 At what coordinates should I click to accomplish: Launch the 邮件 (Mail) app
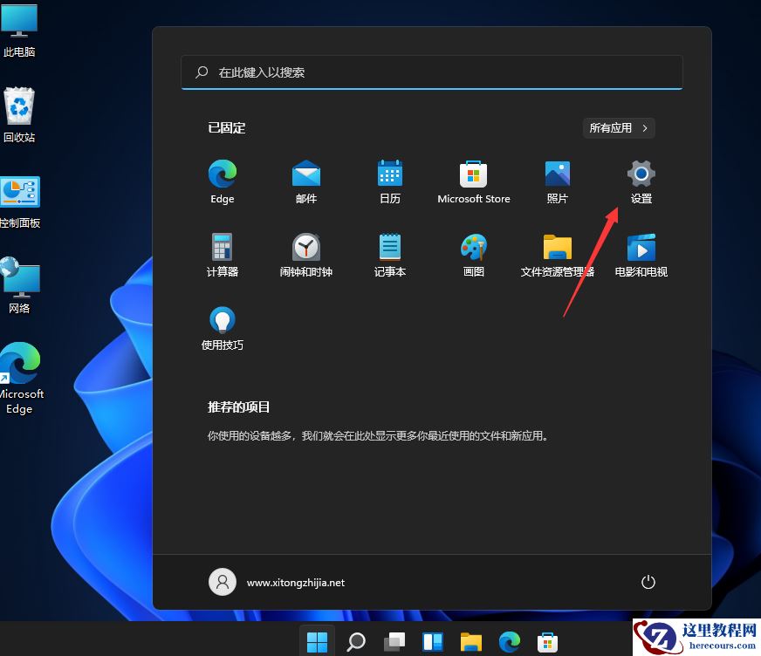point(305,181)
